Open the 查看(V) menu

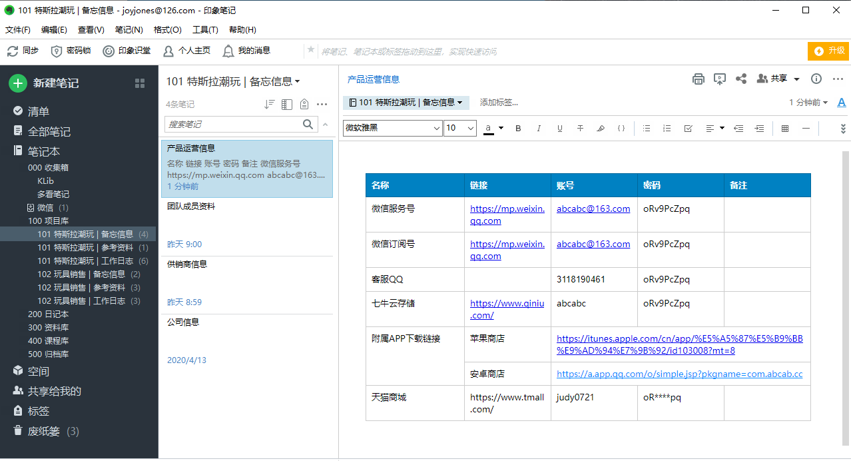click(91, 30)
